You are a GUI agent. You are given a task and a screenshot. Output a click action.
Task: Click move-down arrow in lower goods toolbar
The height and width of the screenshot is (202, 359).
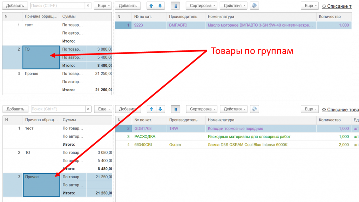[x=160, y=109]
